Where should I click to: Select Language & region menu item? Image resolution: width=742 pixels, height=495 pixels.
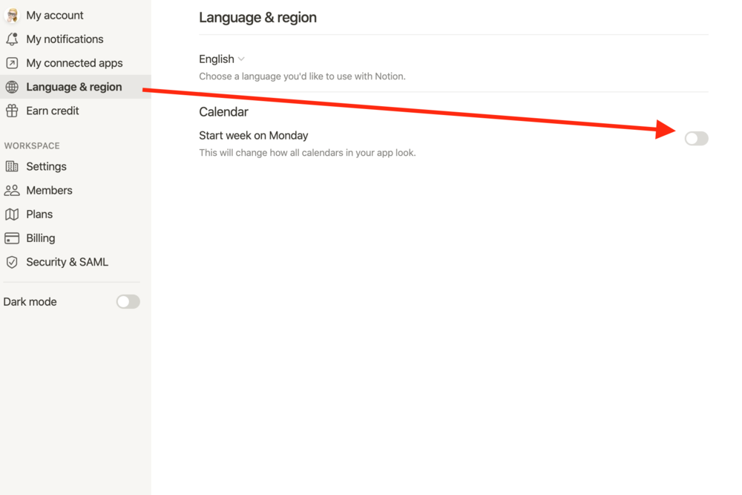coord(76,87)
